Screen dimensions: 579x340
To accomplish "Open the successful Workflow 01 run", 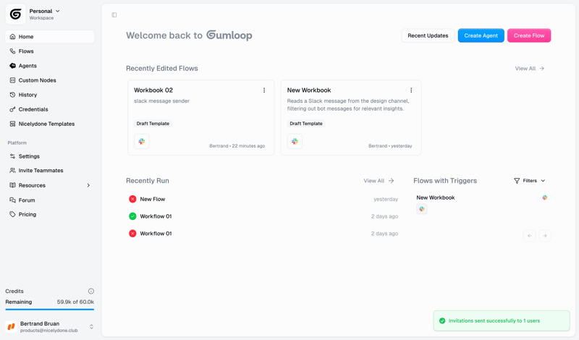I will [x=263, y=216].
